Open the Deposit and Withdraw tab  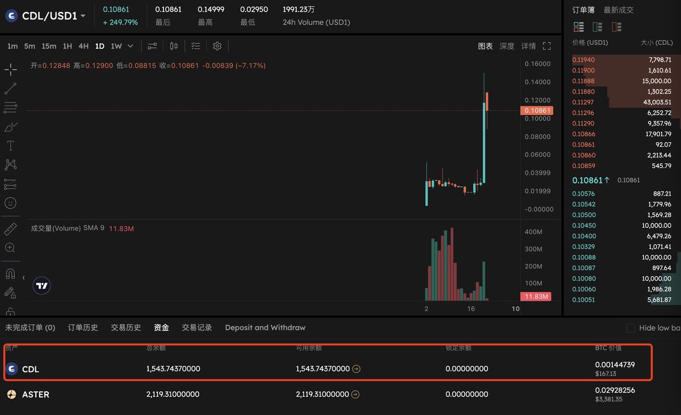[265, 328]
